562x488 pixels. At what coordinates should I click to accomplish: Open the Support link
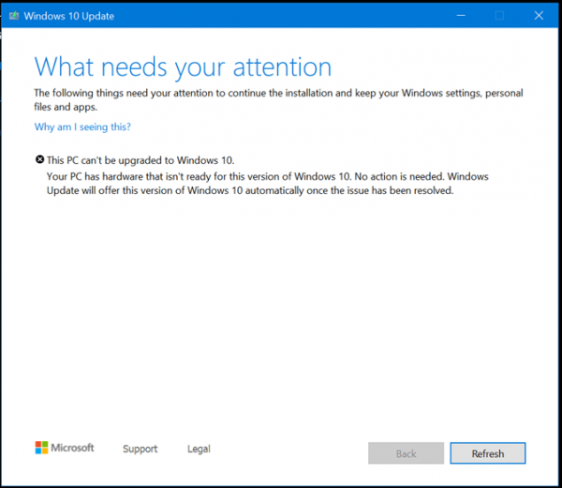tap(140, 449)
